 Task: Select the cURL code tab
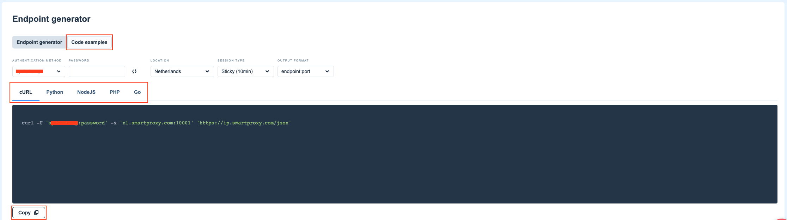pos(26,92)
